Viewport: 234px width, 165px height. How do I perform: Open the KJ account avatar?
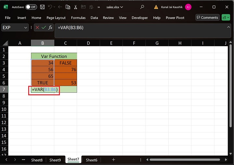[x=188, y=7]
